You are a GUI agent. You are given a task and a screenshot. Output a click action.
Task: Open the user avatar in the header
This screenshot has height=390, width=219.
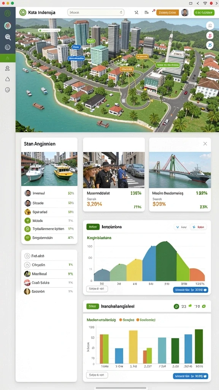185,13
